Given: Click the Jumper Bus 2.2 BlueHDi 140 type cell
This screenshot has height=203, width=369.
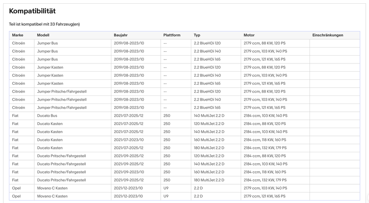Looking at the screenshot, I should (x=216, y=51).
